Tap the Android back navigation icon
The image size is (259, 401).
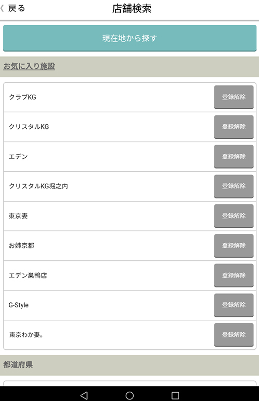point(84,395)
